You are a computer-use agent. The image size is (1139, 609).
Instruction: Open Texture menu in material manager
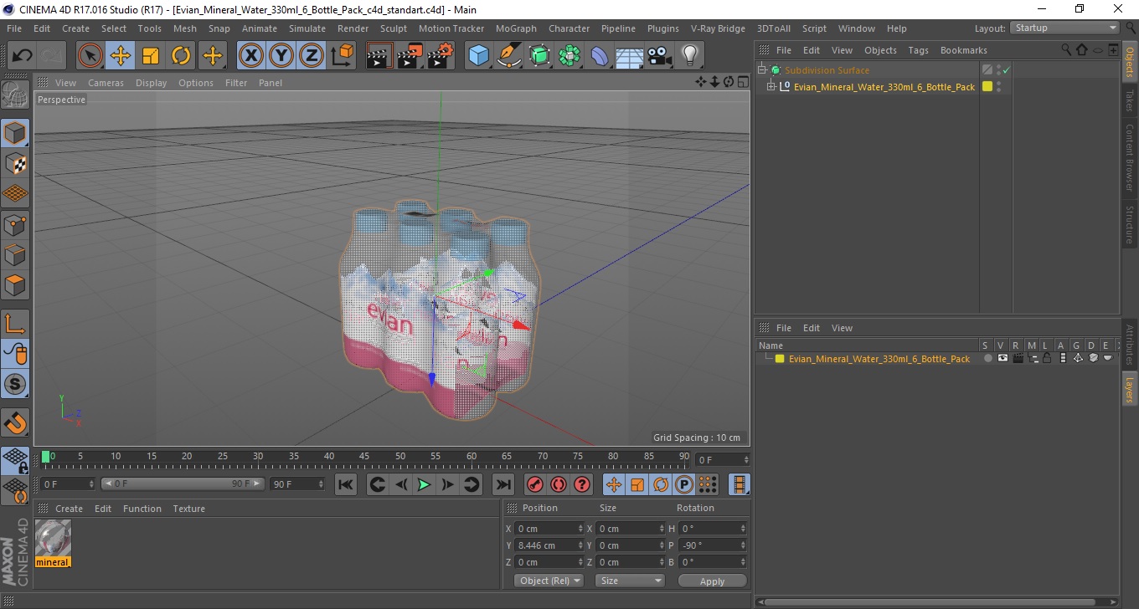coord(188,509)
